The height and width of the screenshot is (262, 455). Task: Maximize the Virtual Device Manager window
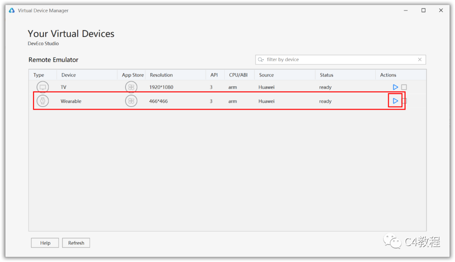[x=423, y=11]
